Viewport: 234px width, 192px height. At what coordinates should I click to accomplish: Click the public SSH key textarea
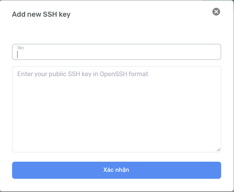117,109
